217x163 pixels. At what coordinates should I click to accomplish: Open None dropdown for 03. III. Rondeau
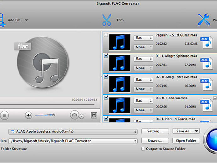pyautogui.click(x=143, y=110)
